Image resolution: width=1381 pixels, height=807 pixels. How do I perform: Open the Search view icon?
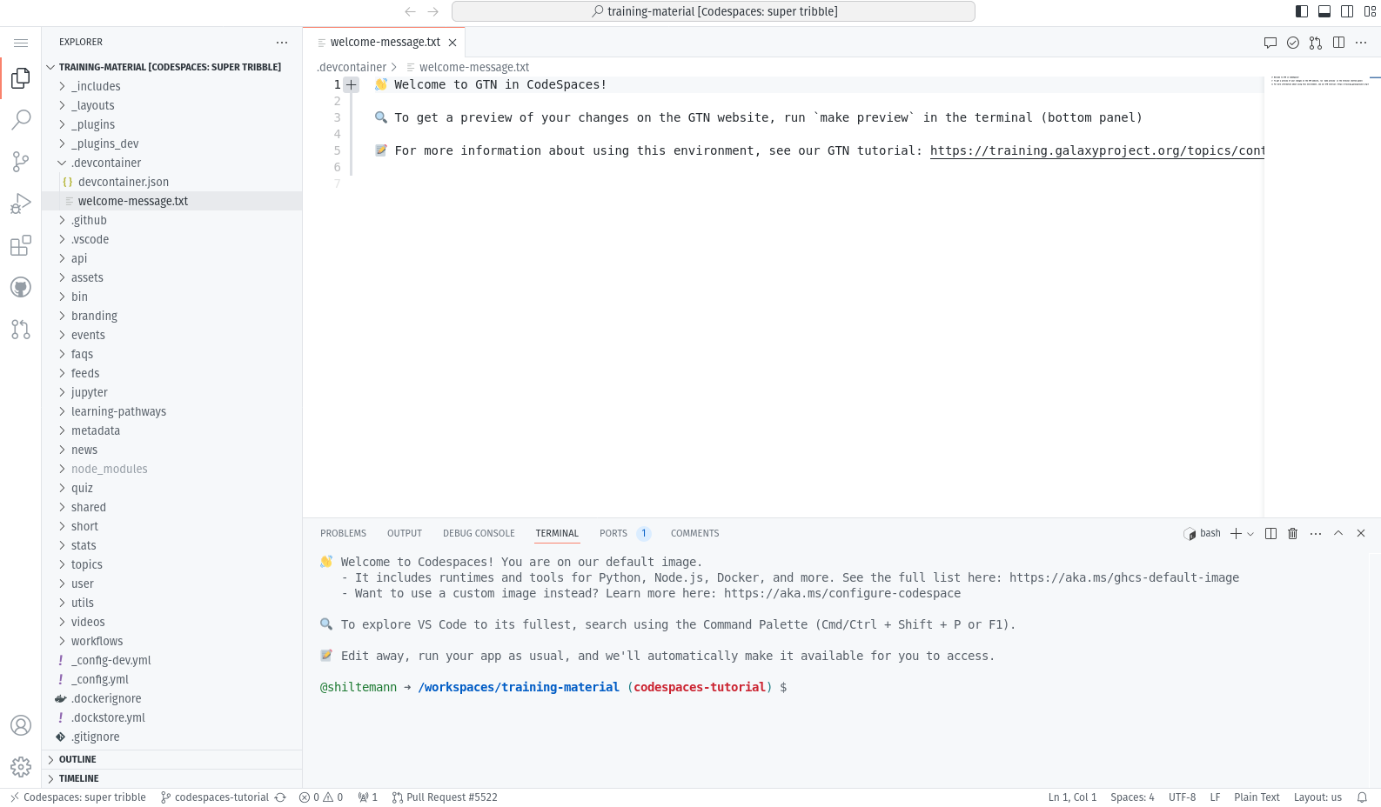(x=21, y=119)
